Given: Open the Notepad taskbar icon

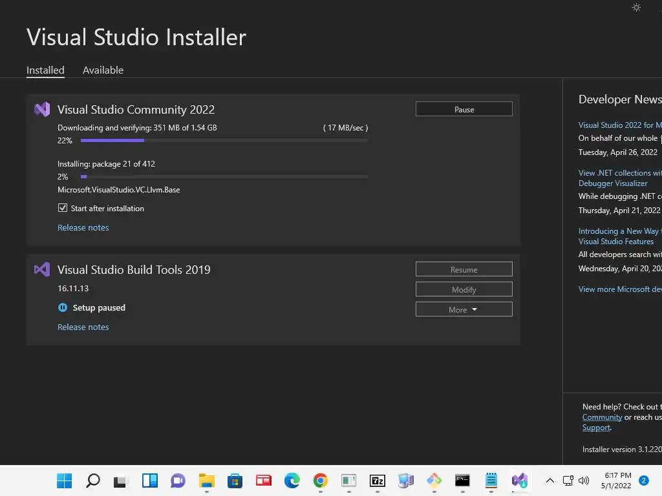Looking at the screenshot, I should [x=491, y=480].
